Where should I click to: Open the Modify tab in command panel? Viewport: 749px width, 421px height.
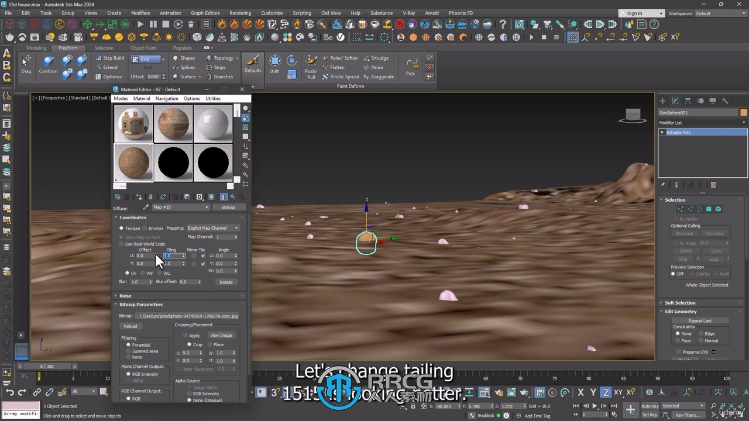[x=675, y=101]
